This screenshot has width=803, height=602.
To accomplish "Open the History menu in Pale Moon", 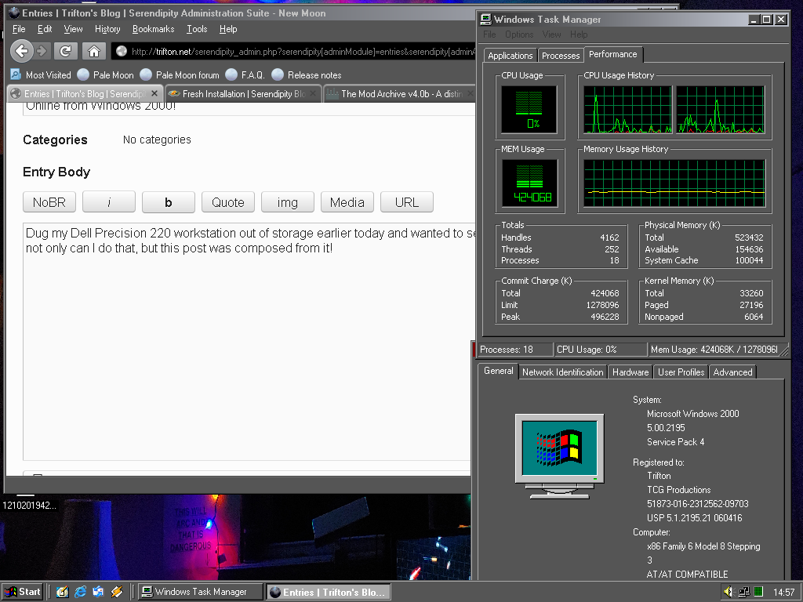I will (107, 29).
